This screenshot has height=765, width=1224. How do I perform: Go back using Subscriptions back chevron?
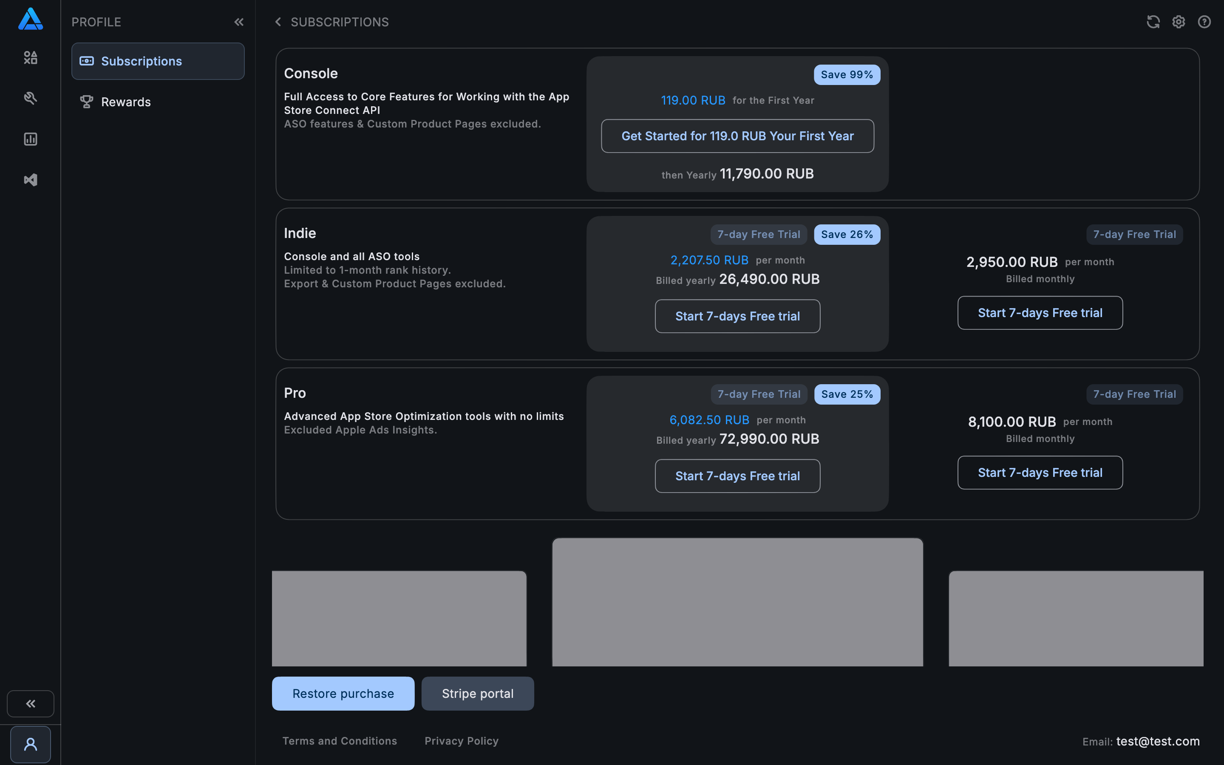pos(278,22)
